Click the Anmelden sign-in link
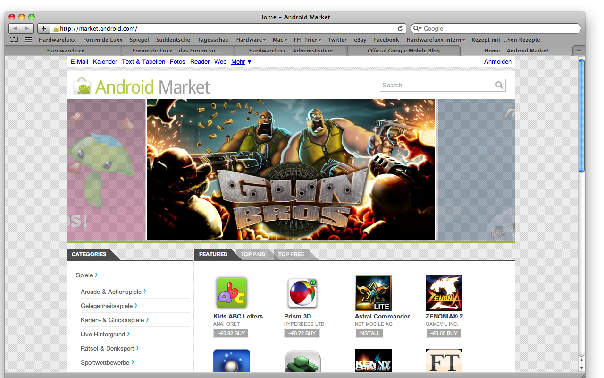 pyautogui.click(x=498, y=61)
